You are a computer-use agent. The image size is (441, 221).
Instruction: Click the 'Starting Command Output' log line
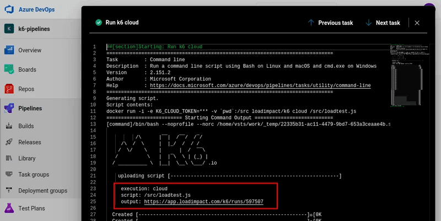219,118
